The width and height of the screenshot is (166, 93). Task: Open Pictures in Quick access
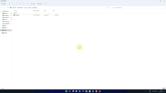[x=5, y=20]
